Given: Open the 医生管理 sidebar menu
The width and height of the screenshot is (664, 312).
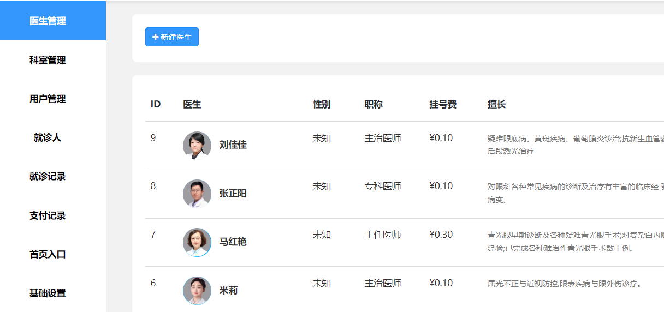Looking at the screenshot, I should pyautogui.click(x=53, y=21).
